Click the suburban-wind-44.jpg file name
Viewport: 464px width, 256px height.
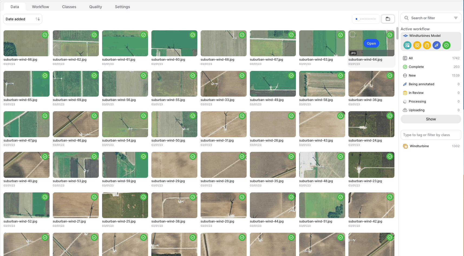tap(267, 221)
